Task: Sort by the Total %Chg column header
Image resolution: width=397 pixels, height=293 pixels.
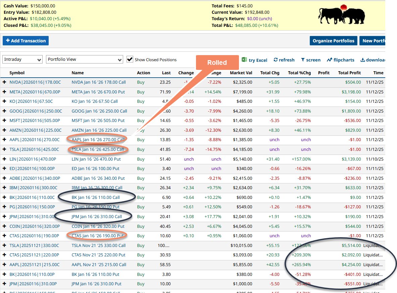Action: coord(299,73)
